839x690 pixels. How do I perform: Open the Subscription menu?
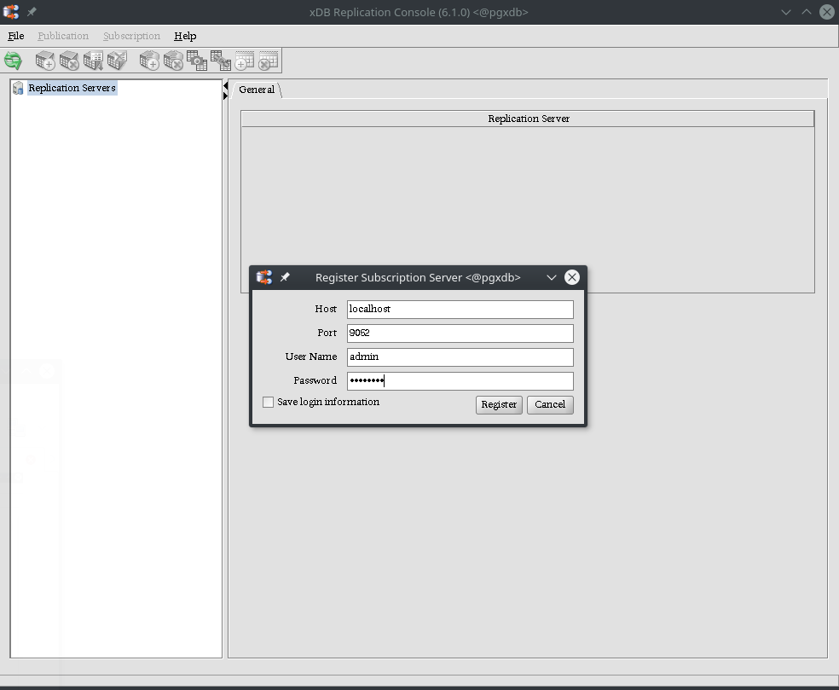131,36
